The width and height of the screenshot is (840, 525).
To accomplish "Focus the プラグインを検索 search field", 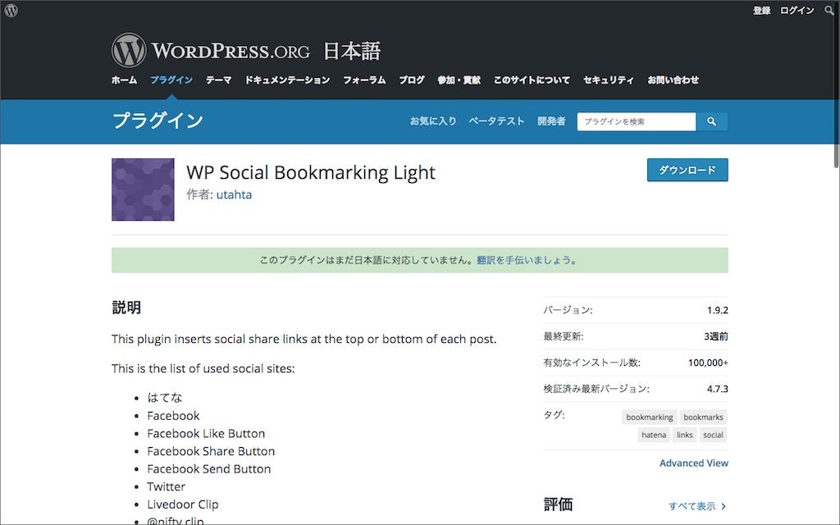I will click(x=637, y=121).
